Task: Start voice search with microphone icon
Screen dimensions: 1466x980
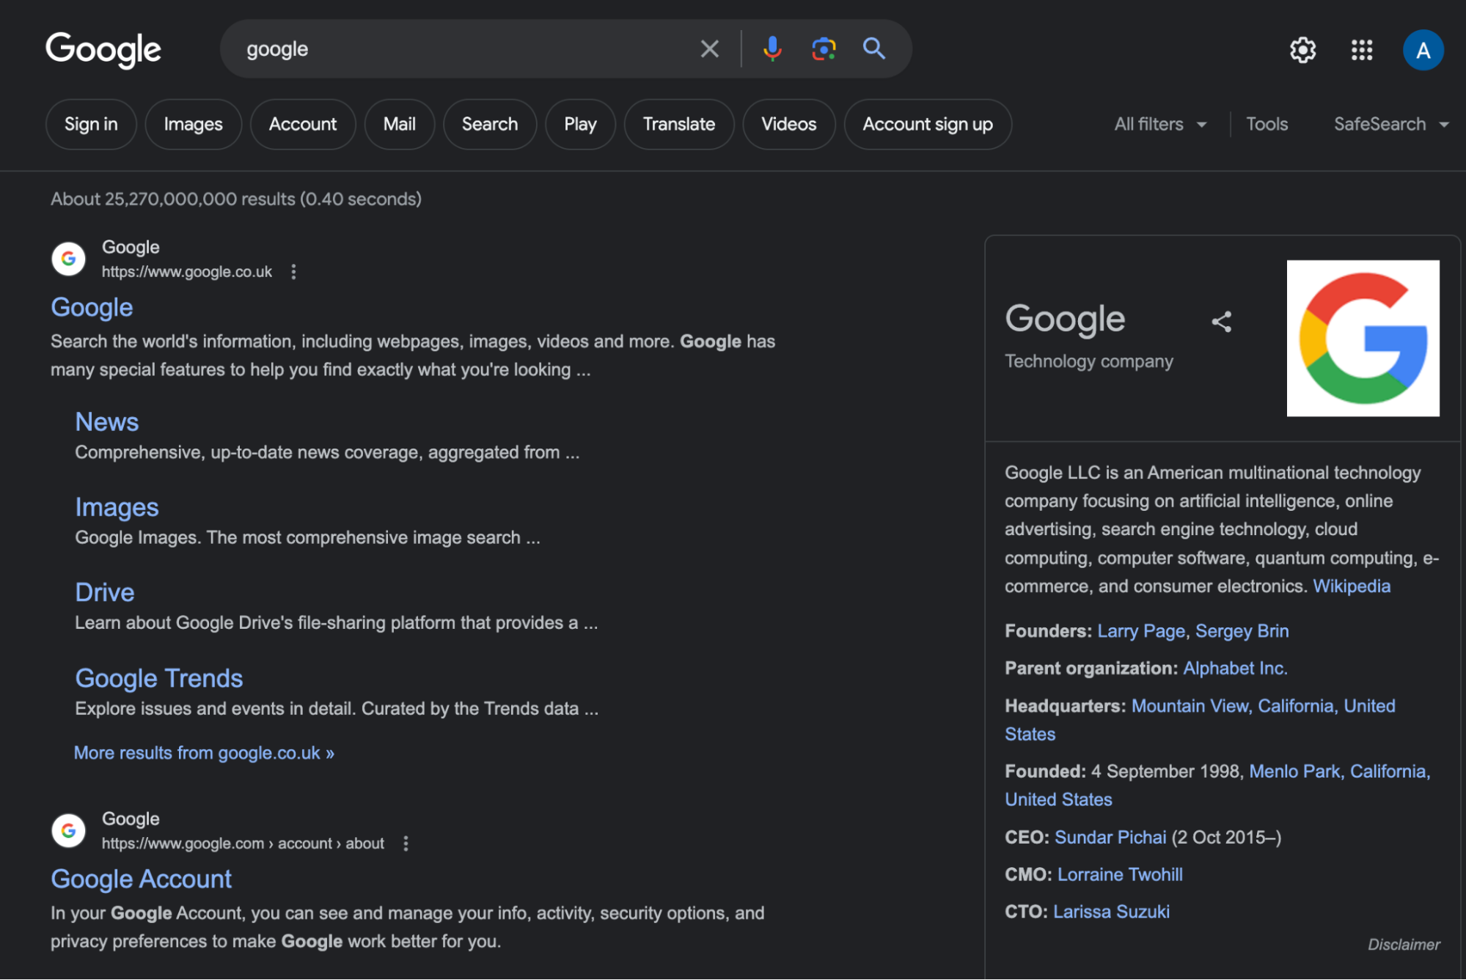Action: pyautogui.click(x=772, y=49)
